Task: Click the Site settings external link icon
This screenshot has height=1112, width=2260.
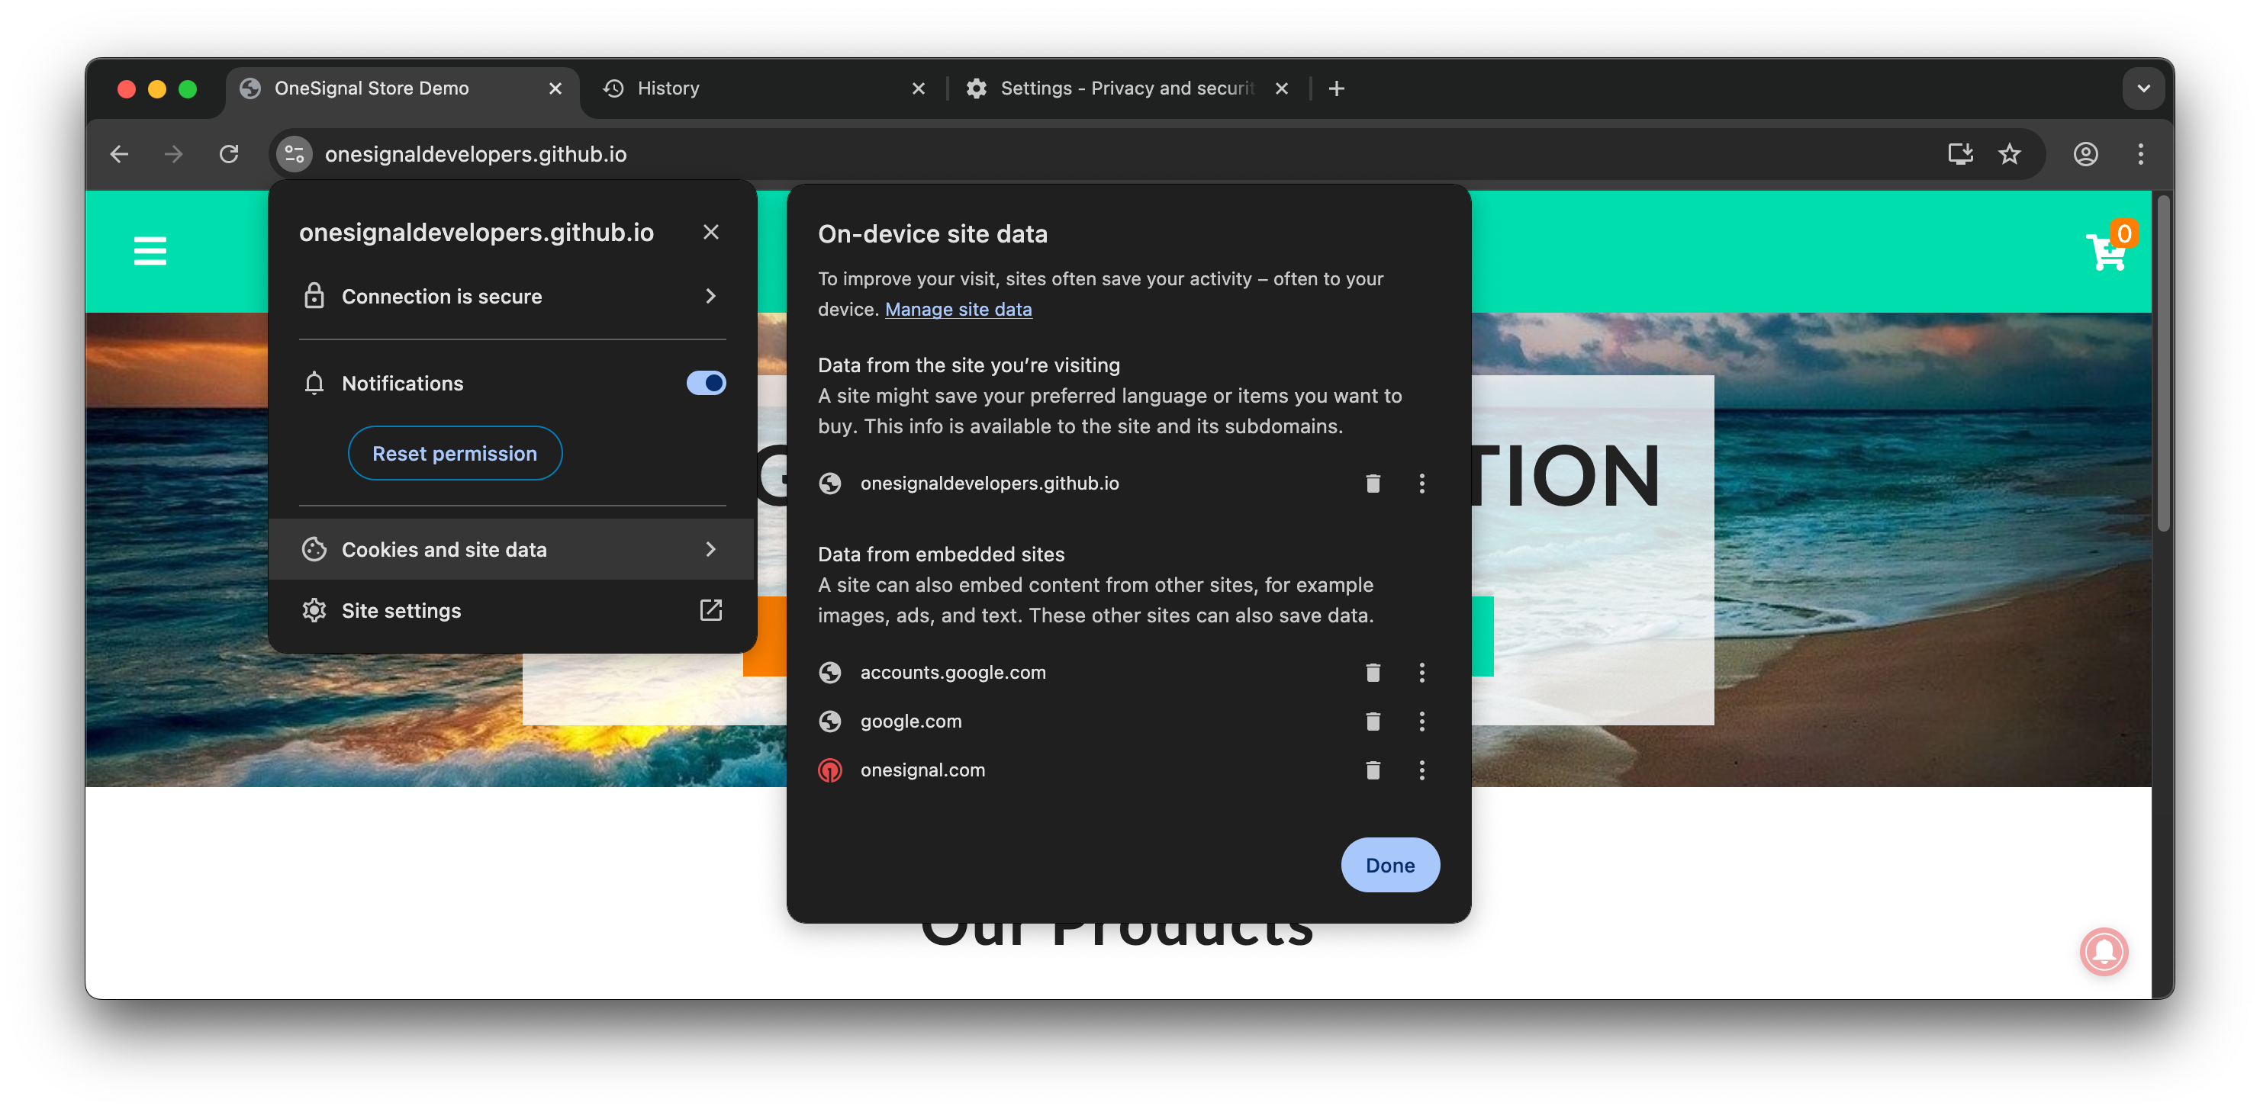Action: [x=710, y=610]
